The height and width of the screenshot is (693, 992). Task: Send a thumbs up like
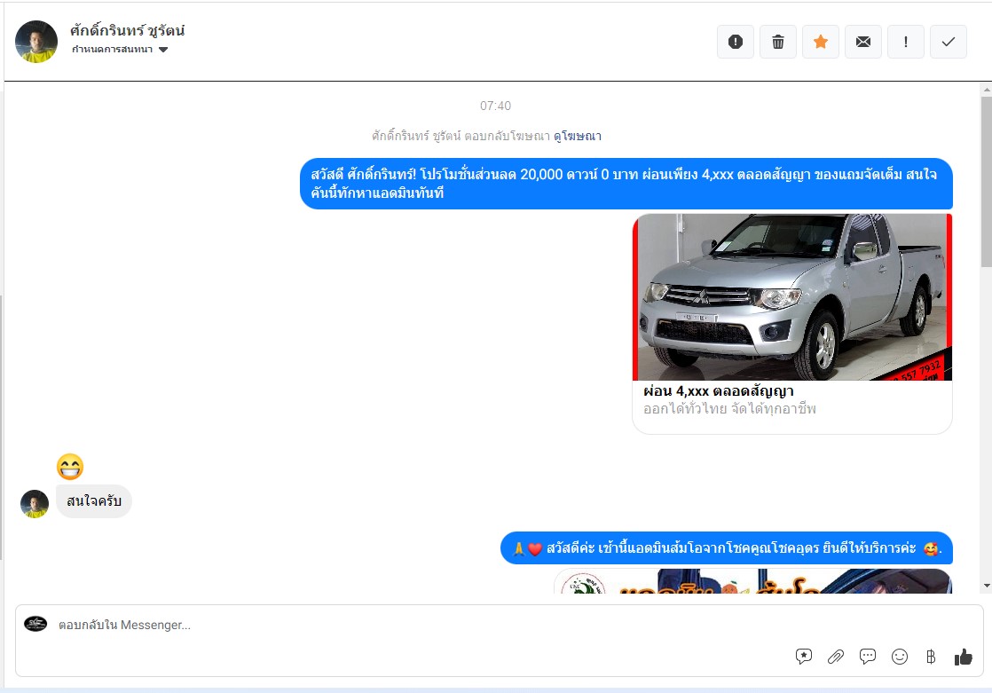tap(963, 657)
